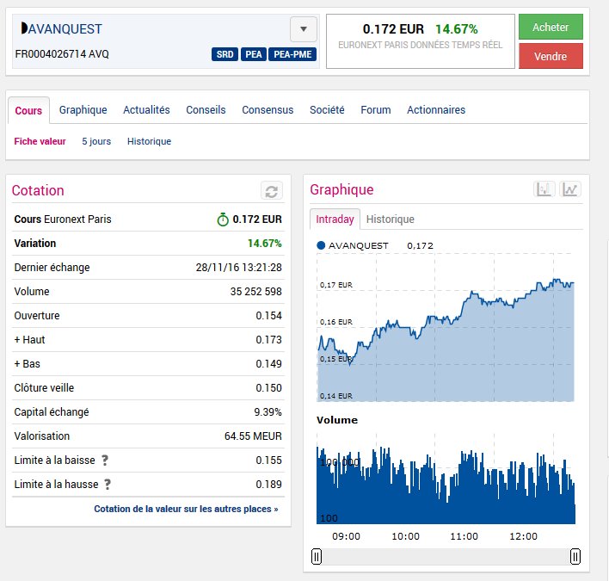Click the Volume value 35 252 598
The height and width of the screenshot is (581, 609).
click(x=256, y=292)
